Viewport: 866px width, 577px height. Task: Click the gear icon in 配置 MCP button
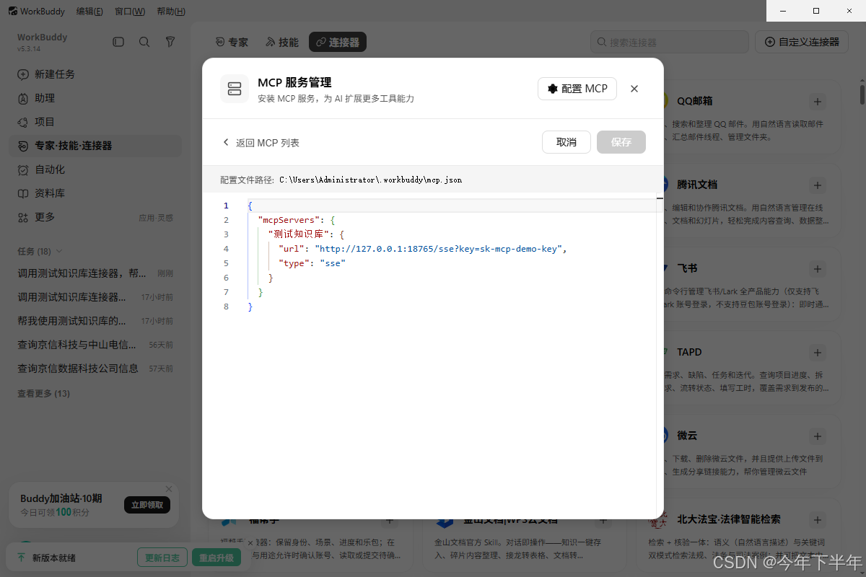553,89
